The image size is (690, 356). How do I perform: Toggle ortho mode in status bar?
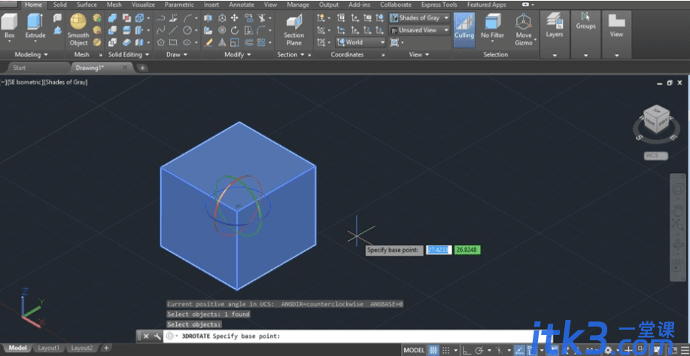[466, 350]
